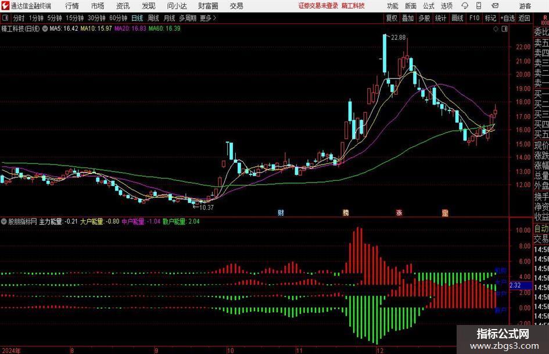
Task: Click the 叠加 overlay button
Action: click(408, 18)
